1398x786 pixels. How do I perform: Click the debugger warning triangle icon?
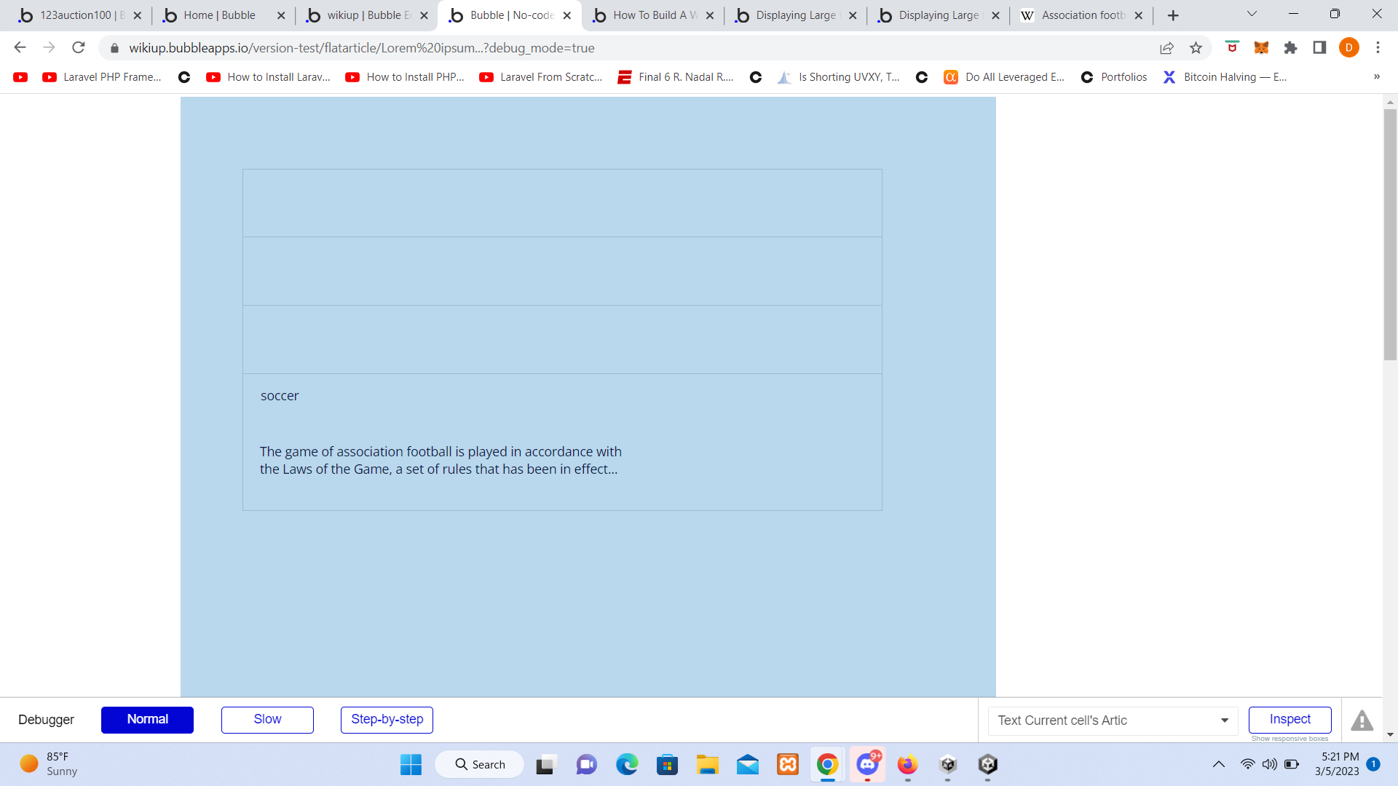click(1362, 720)
